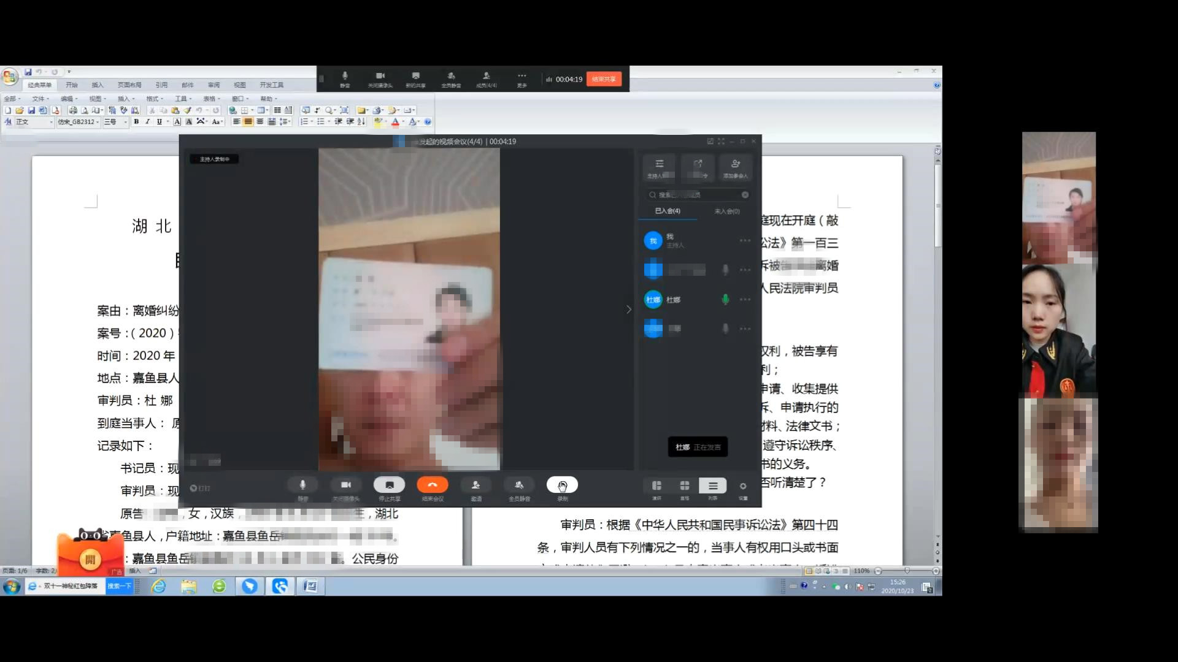
Task: Click 全员静音 in the top sharing toolbar
Action: pyautogui.click(x=451, y=79)
